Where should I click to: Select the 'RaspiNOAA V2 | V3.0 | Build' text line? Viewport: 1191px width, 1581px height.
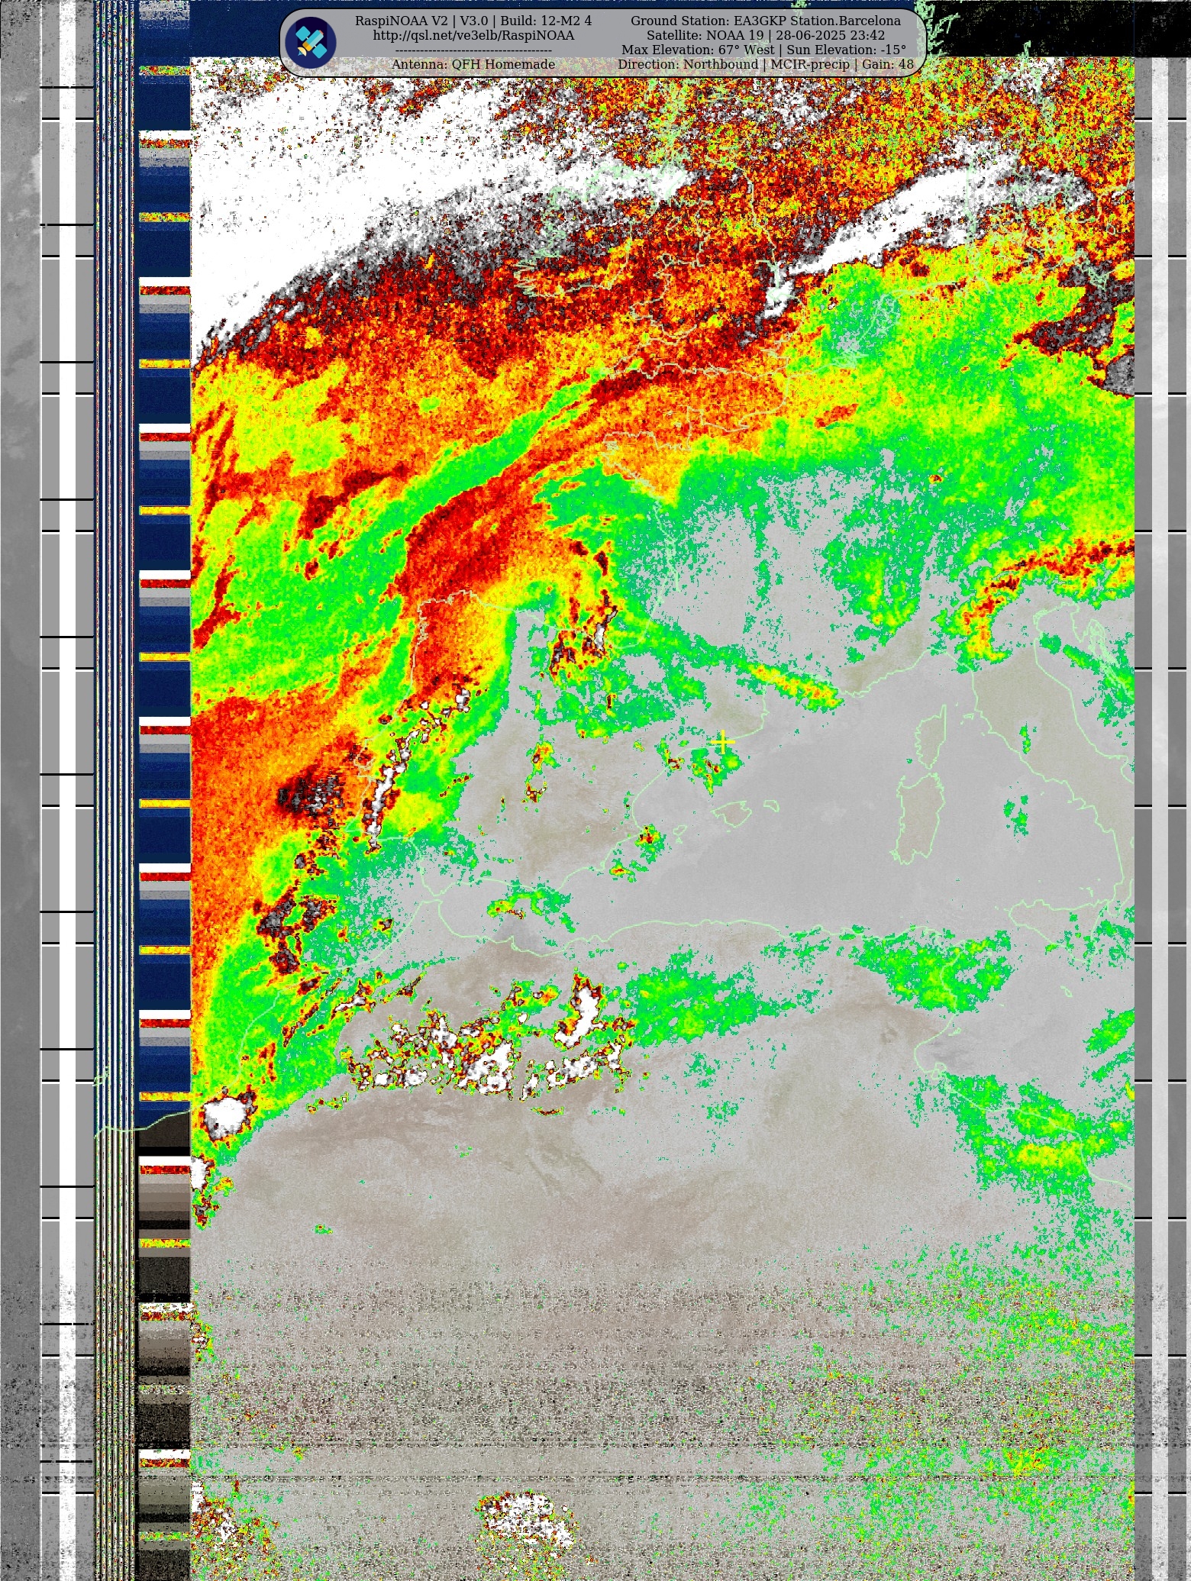click(x=473, y=21)
